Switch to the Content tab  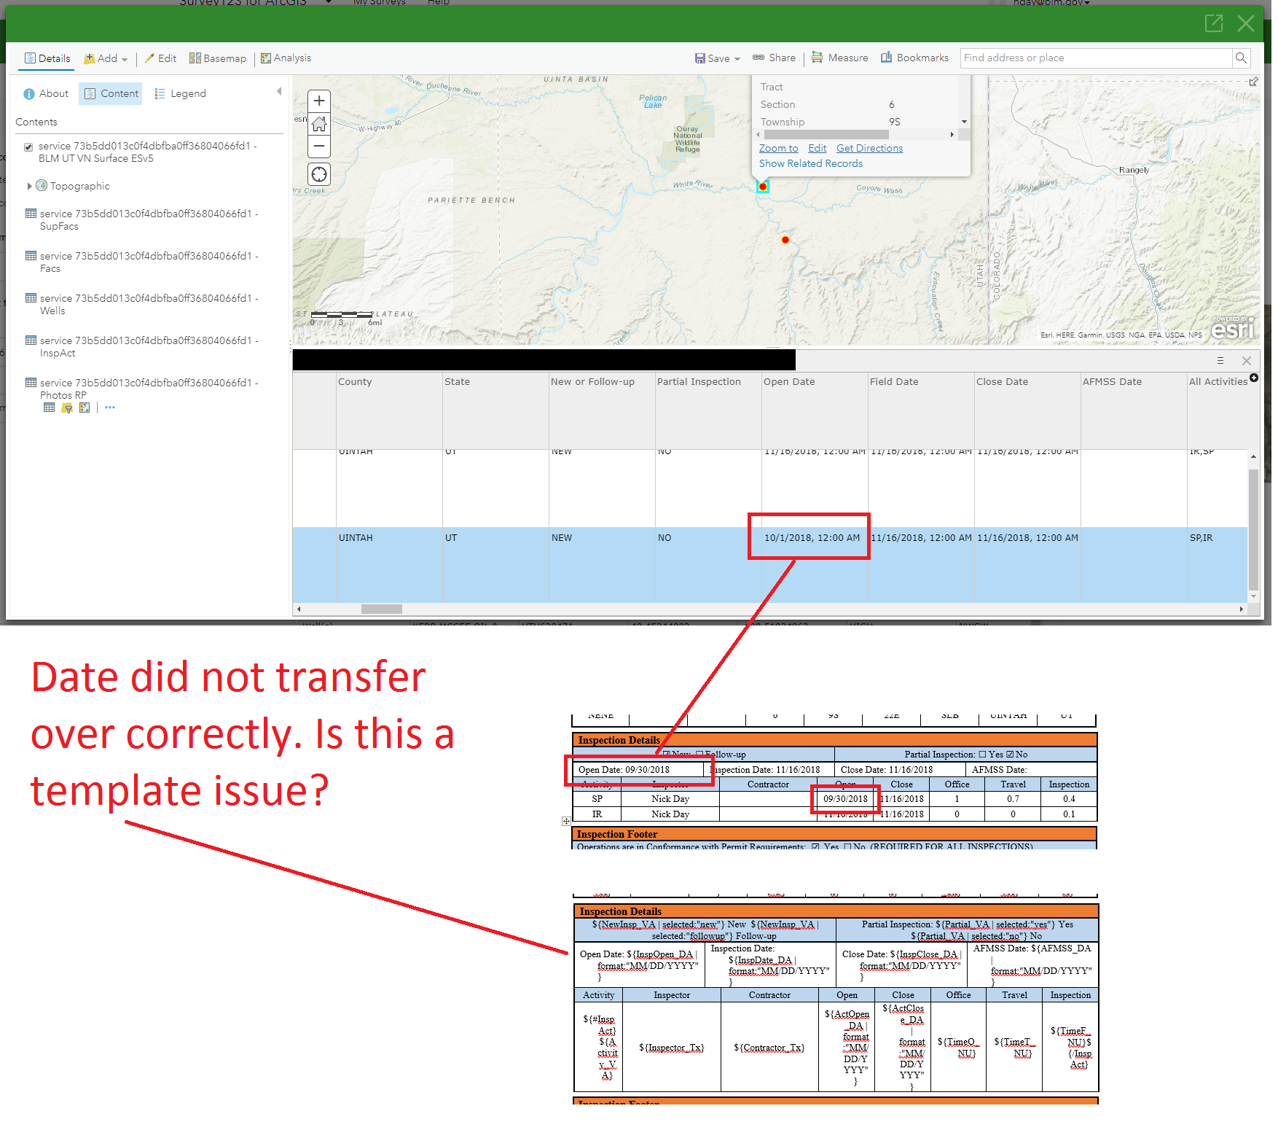(x=111, y=93)
